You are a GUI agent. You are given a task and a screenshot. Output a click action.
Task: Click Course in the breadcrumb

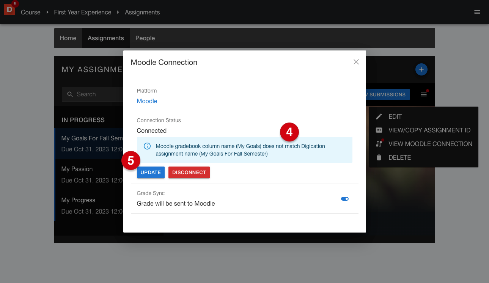31,12
